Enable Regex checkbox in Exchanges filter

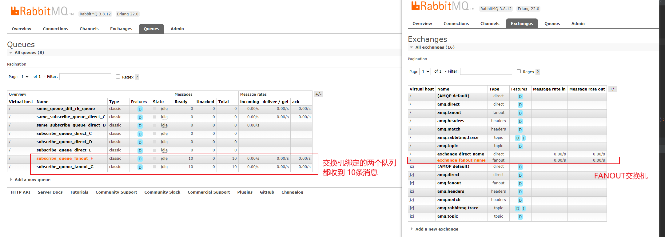pos(519,71)
